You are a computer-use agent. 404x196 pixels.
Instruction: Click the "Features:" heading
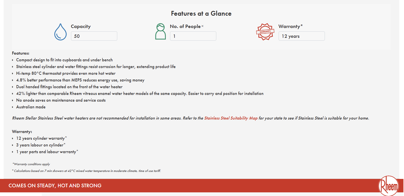(x=20, y=53)
